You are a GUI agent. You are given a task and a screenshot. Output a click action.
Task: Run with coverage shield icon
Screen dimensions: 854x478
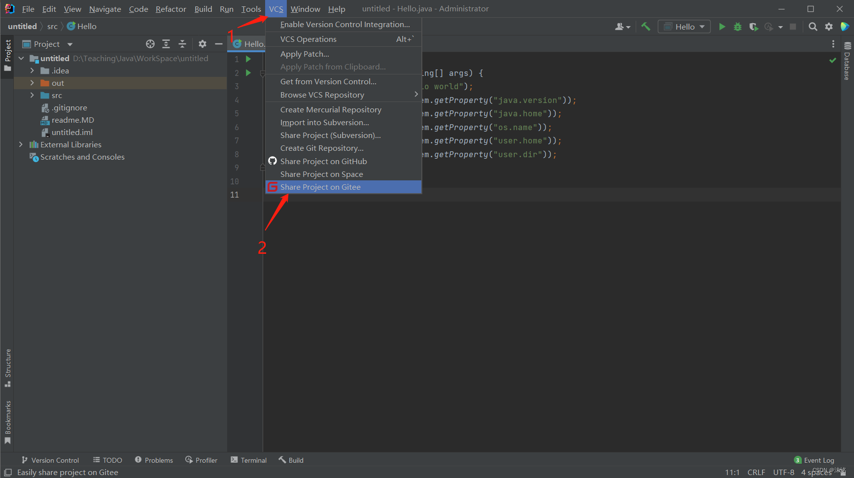753,27
